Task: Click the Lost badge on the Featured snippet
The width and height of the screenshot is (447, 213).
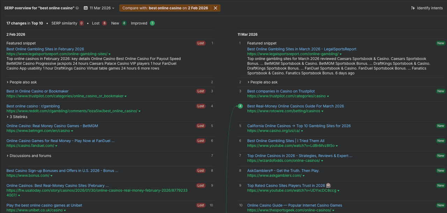Action: click(201, 43)
